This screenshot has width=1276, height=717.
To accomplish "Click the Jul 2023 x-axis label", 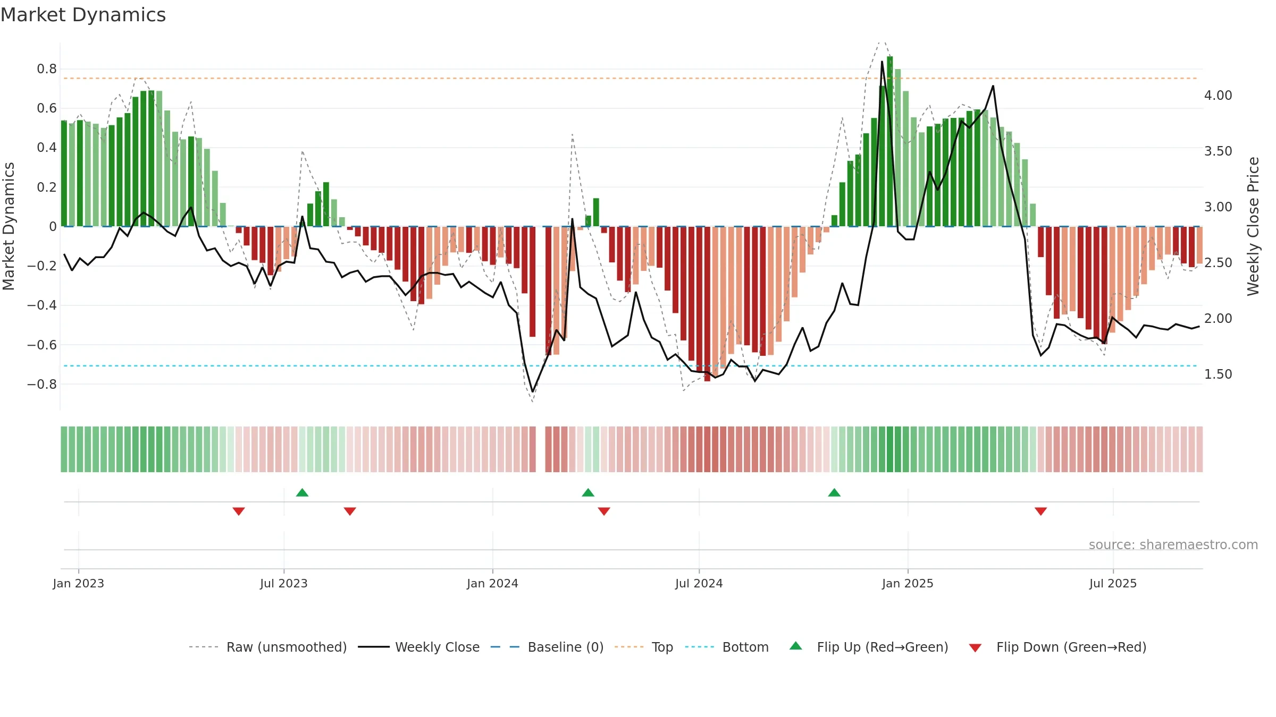I will point(284,583).
